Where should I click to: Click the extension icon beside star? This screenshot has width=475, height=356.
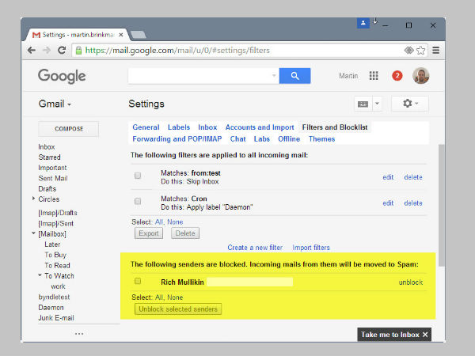pos(408,50)
